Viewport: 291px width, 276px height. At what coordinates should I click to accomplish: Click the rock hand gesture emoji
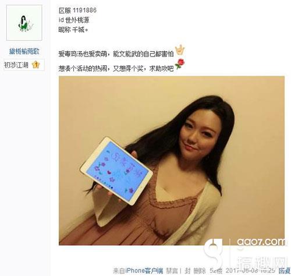(180, 51)
